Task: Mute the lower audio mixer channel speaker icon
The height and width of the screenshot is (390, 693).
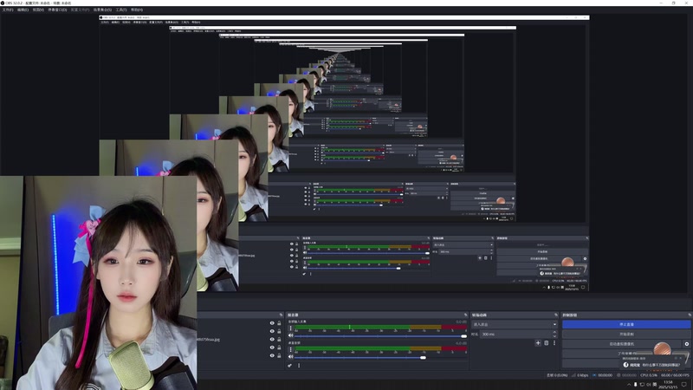Action: (x=290, y=357)
